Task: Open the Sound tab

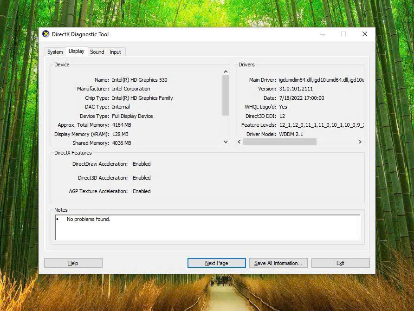Action: click(97, 52)
